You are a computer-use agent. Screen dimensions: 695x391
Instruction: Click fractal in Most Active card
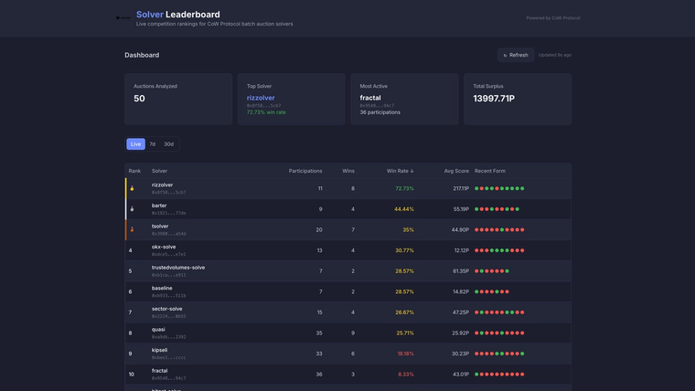click(370, 98)
